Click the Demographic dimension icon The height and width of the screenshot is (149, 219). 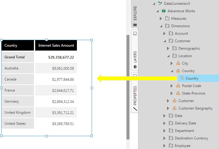(174, 48)
